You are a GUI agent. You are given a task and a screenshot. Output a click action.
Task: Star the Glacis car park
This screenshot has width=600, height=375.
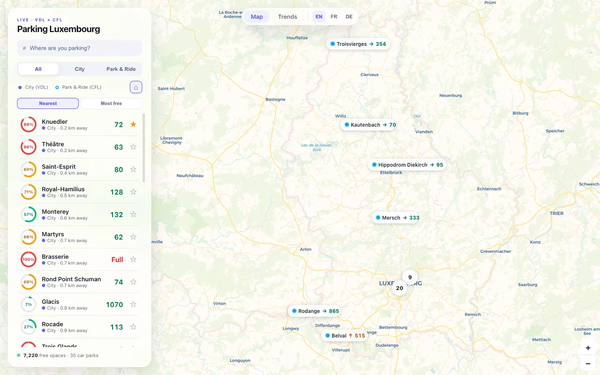pyautogui.click(x=133, y=304)
